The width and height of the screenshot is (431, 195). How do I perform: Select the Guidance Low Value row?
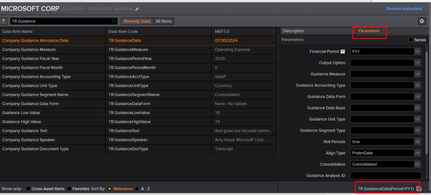(138, 113)
